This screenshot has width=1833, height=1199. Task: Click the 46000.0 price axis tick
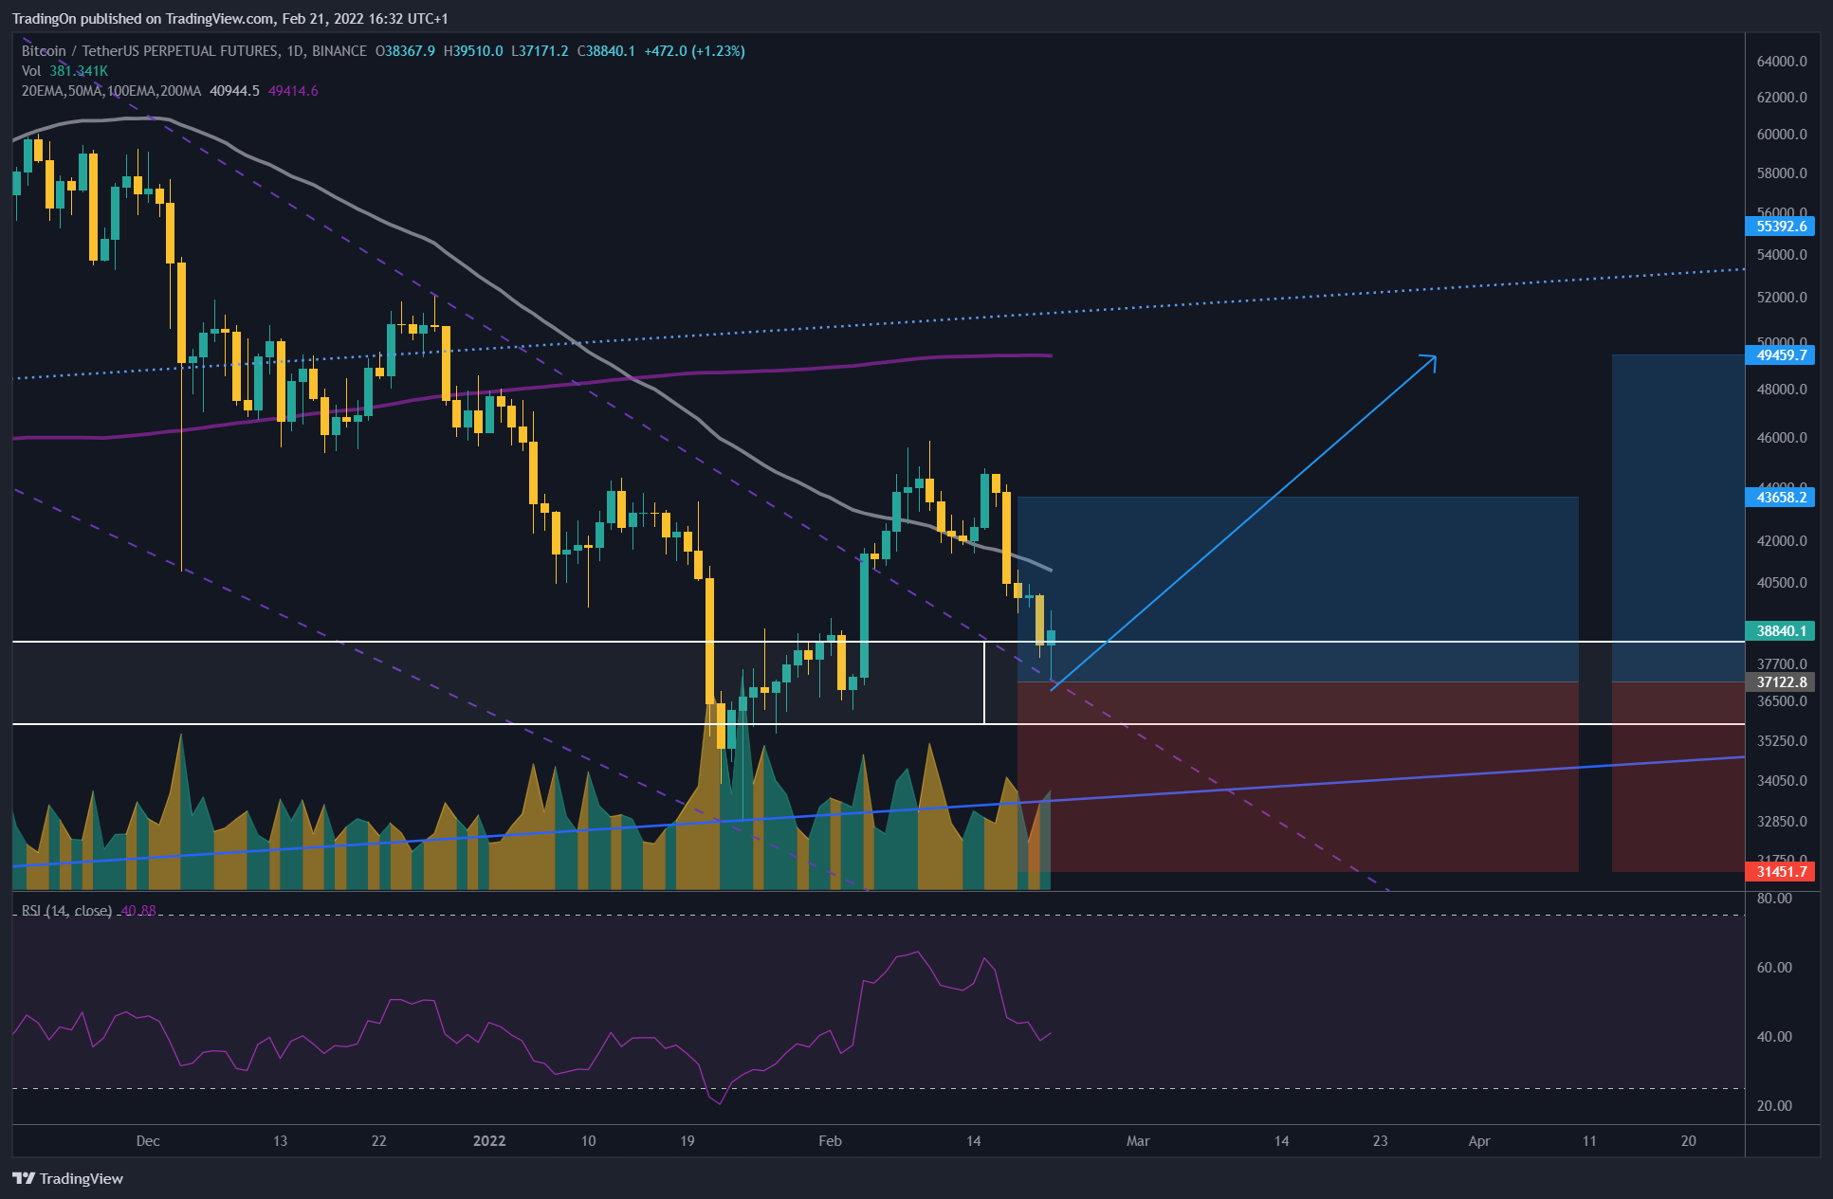coord(1782,437)
